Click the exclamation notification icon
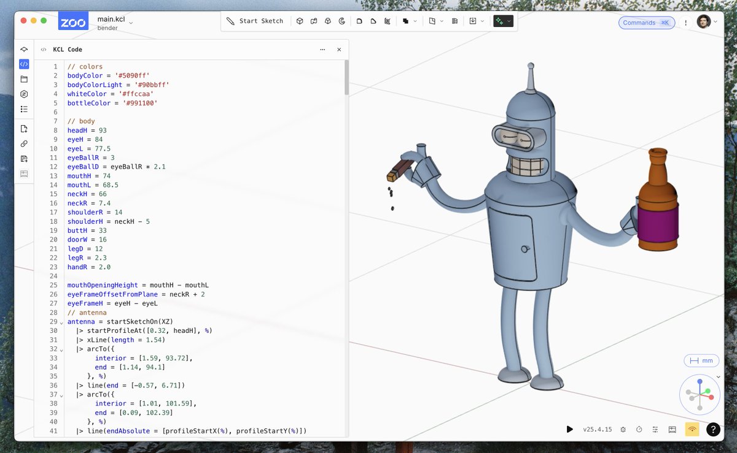 click(x=686, y=23)
